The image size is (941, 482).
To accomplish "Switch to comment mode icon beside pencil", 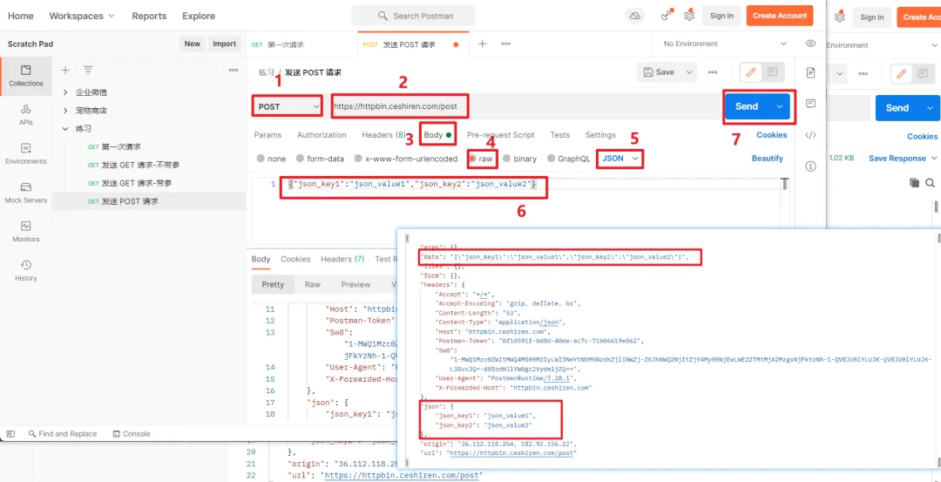I will 772,72.
